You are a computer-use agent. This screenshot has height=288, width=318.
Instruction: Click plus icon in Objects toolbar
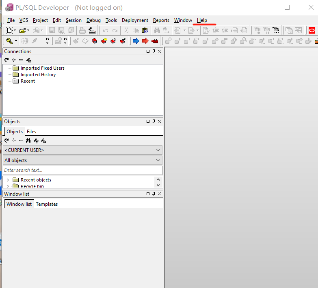[x=13, y=141]
